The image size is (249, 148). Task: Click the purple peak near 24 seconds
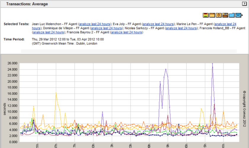(166, 69)
